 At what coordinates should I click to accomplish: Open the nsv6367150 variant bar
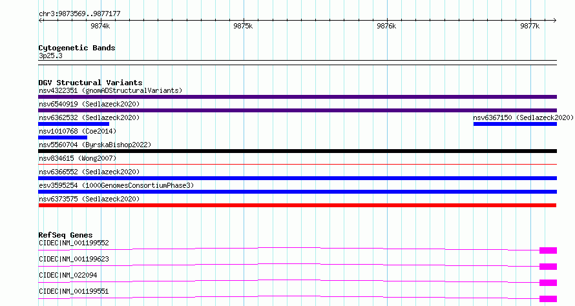(x=515, y=124)
